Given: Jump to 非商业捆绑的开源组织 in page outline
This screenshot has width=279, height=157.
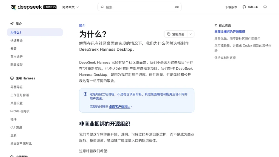Looking at the screenshot, I should [230, 32].
